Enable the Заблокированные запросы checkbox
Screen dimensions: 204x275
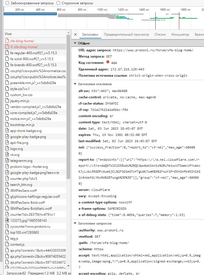tap(7, 3)
